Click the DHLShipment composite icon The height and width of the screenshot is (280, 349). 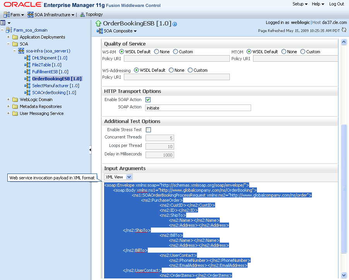[27, 58]
